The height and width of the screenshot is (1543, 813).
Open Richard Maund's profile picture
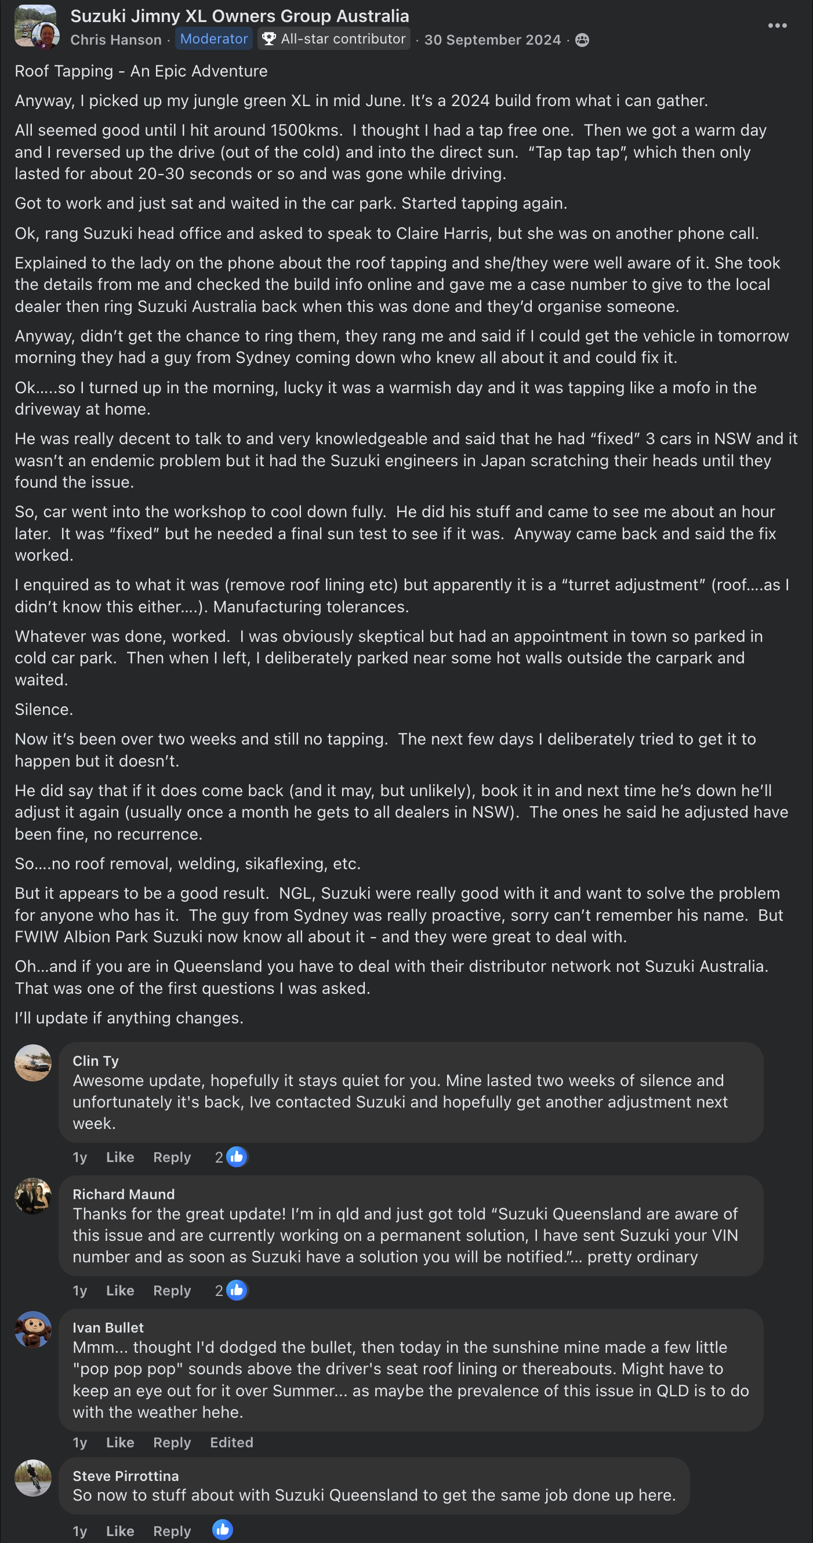(33, 1196)
